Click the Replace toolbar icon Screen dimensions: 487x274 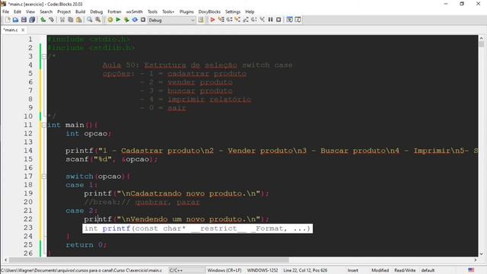pos(98,20)
